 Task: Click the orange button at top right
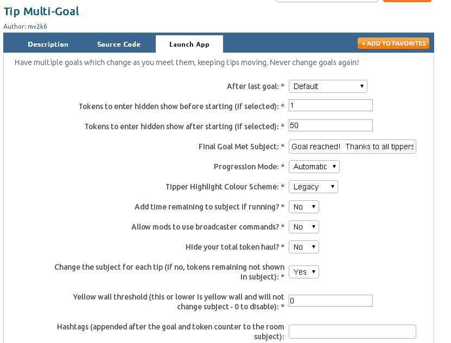pos(407,1)
